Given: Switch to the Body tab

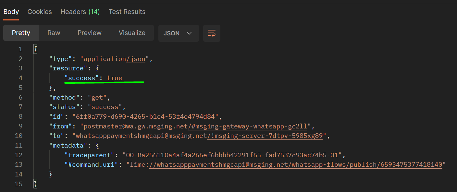Looking at the screenshot, I should 11,12.
